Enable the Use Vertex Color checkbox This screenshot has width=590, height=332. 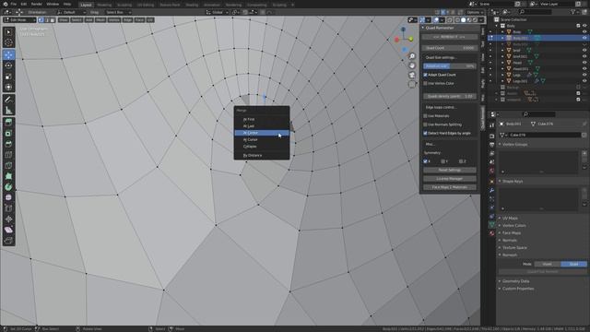click(x=426, y=84)
